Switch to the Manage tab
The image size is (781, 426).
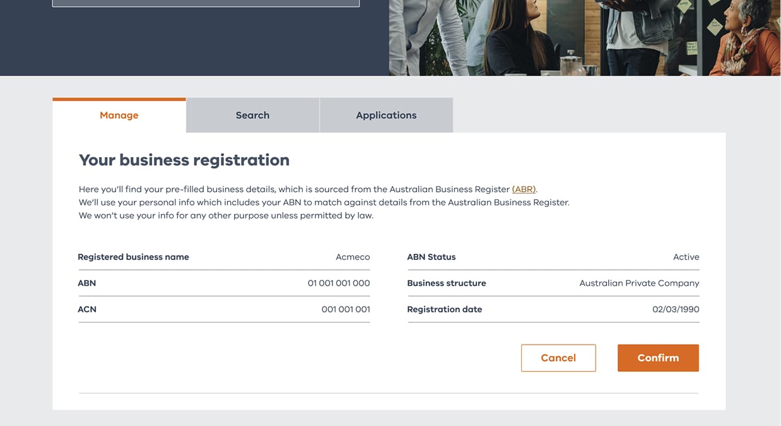click(119, 115)
